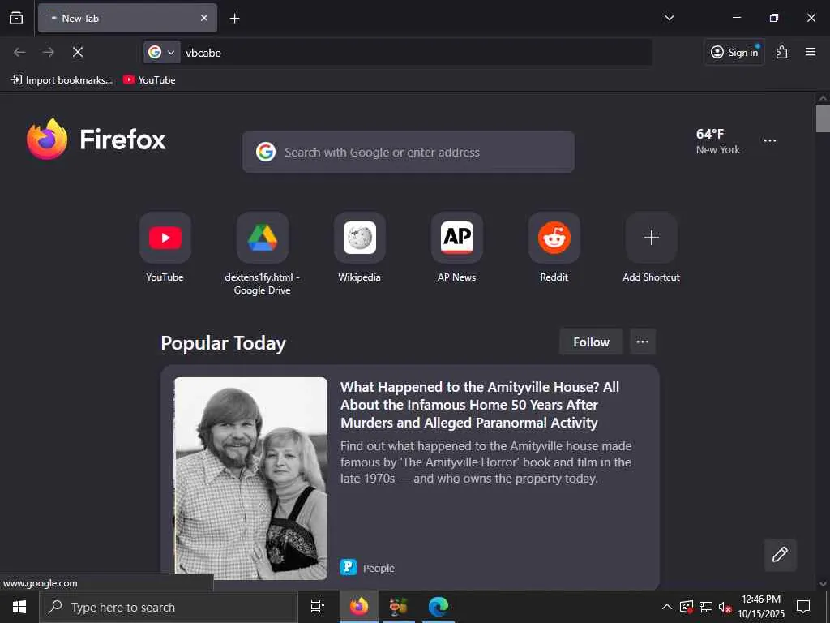The height and width of the screenshot is (623, 830).
Task: Open a new tab with plus button
Action: [234, 19]
